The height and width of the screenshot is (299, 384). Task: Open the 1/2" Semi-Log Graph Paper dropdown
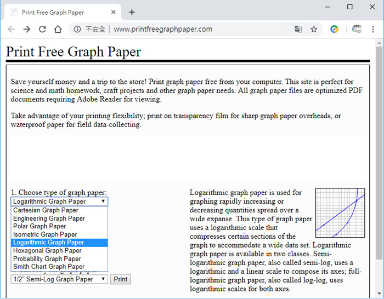(x=59, y=279)
